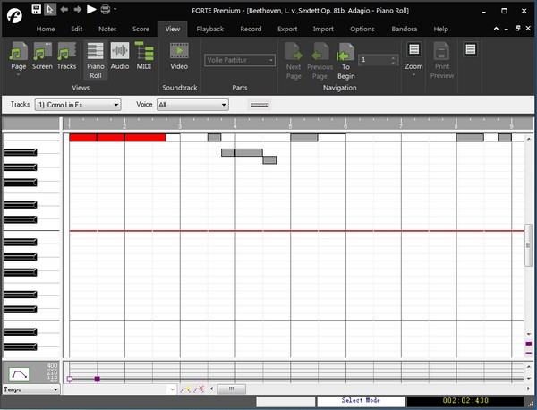Toggle the Piano Roll view
Viewport: 537px width, 410px height.
pos(95,60)
